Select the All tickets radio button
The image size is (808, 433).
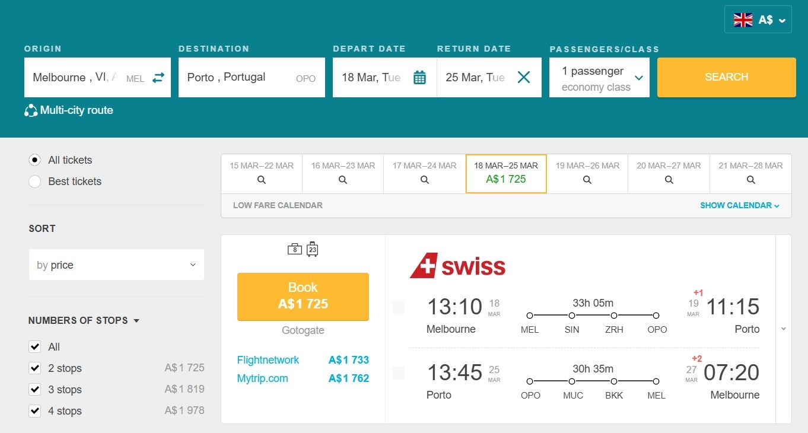coord(35,160)
